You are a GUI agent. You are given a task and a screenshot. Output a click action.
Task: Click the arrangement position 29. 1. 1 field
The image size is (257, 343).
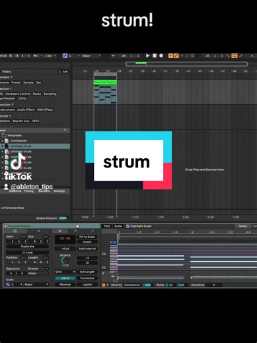tap(131, 56)
